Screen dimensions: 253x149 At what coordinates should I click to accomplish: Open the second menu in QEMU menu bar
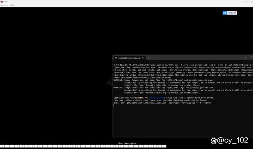click(x=12, y=5)
